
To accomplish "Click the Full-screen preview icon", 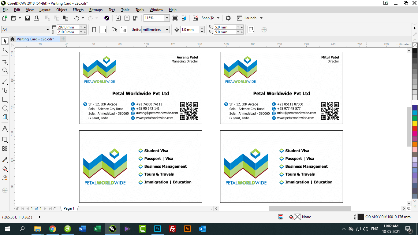I will (x=175, y=18).
